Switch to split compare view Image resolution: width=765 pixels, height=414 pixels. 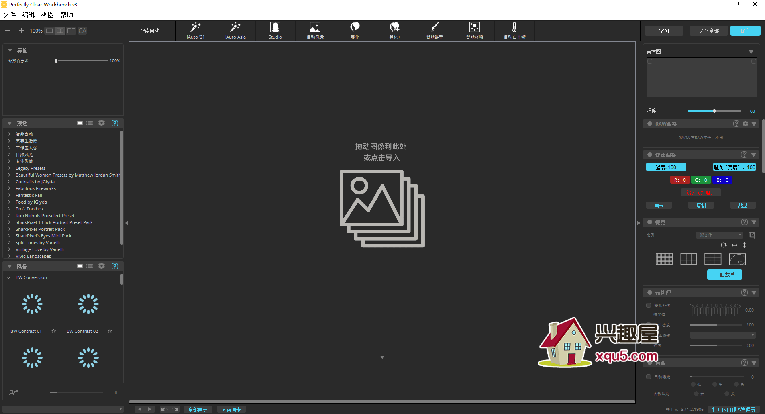[x=71, y=31]
